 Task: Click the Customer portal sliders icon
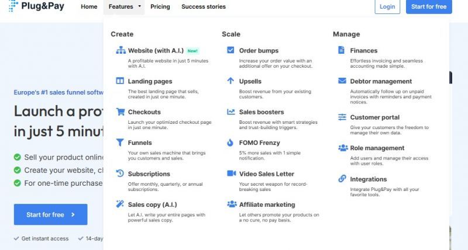pyautogui.click(x=342, y=117)
